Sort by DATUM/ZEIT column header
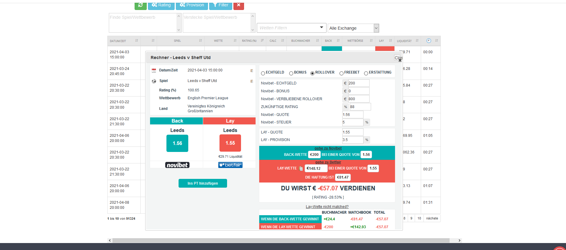The width and height of the screenshot is (566, 250). (124, 41)
